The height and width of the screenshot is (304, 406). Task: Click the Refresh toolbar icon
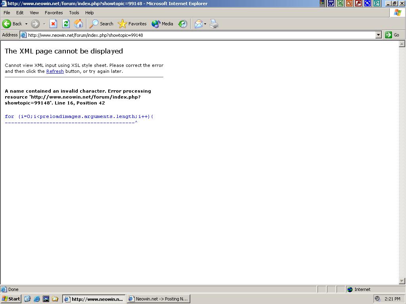pos(66,24)
